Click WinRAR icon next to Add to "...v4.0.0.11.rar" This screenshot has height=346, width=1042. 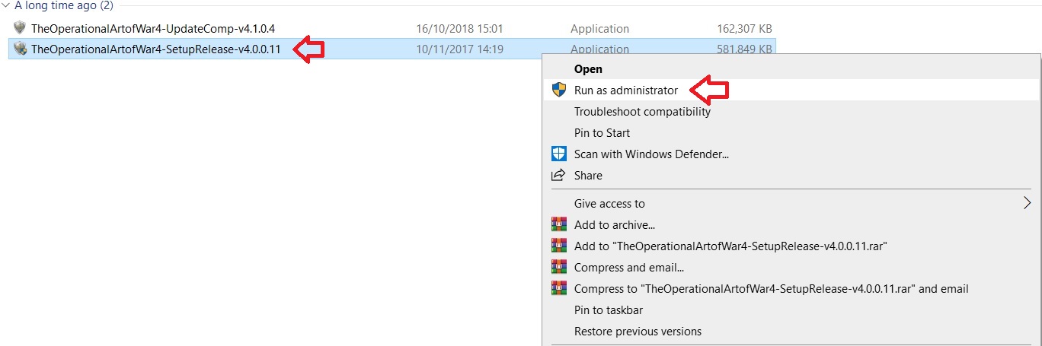pyautogui.click(x=559, y=246)
